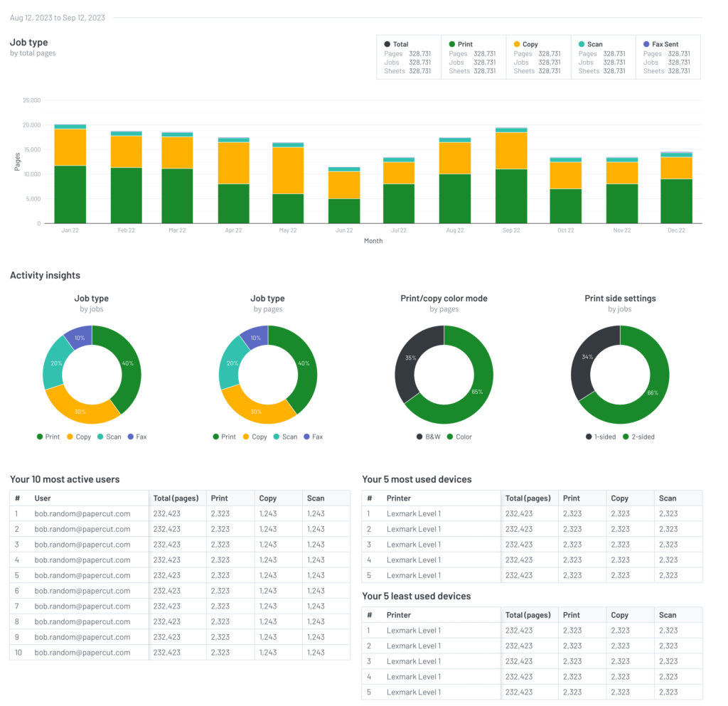
Task: Click the 66% green segment of Print side settings
Action: pyautogui.click(x=651, y=391)
